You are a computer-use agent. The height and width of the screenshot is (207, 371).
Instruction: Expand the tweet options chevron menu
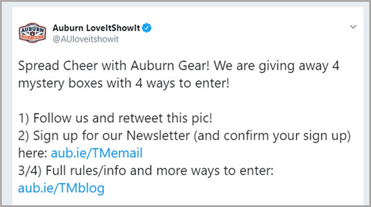[353, 27]
